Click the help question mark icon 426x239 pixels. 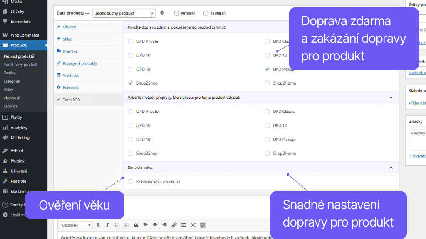tap(162, 13)
